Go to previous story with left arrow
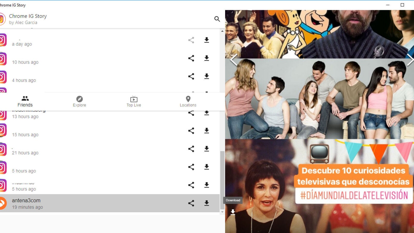The height and width of the screenshot is (233, 414). 234,60
